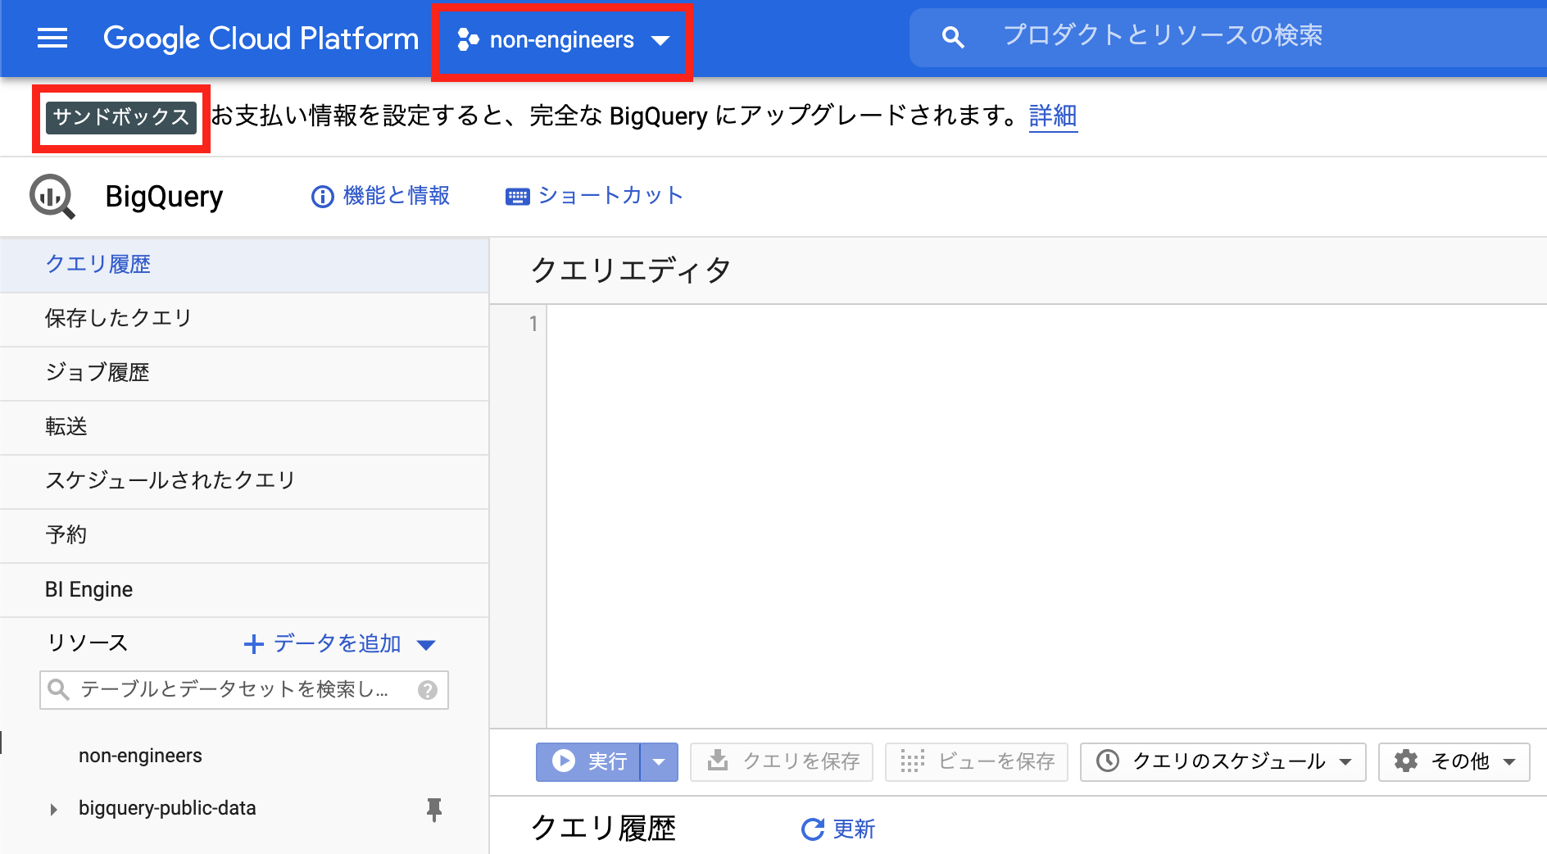Image resolution: width=1547 pixels, height=854 pixels.
Task: Click the リソース section label
Action: [x=87, y=643]
